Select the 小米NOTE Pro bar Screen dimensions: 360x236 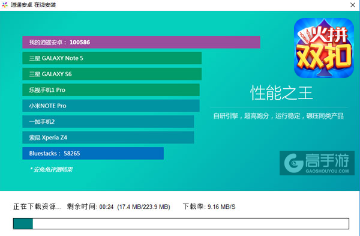[x=111, y=106]
